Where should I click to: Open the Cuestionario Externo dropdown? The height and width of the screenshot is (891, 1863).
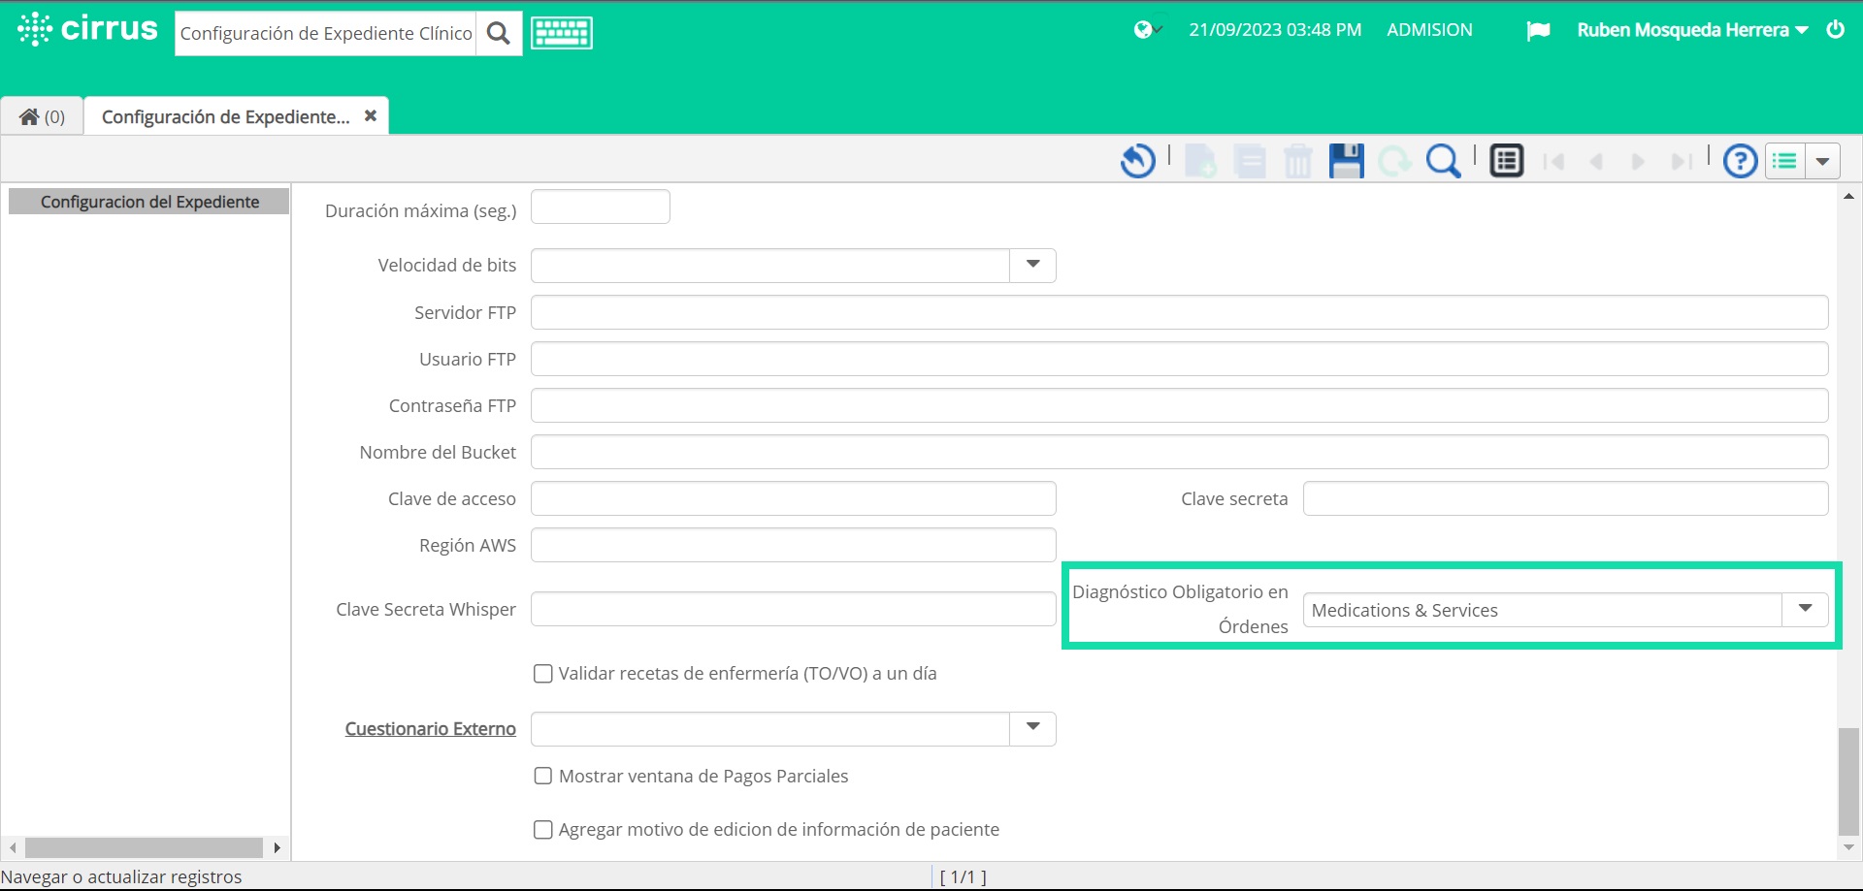coord(1033,728)
